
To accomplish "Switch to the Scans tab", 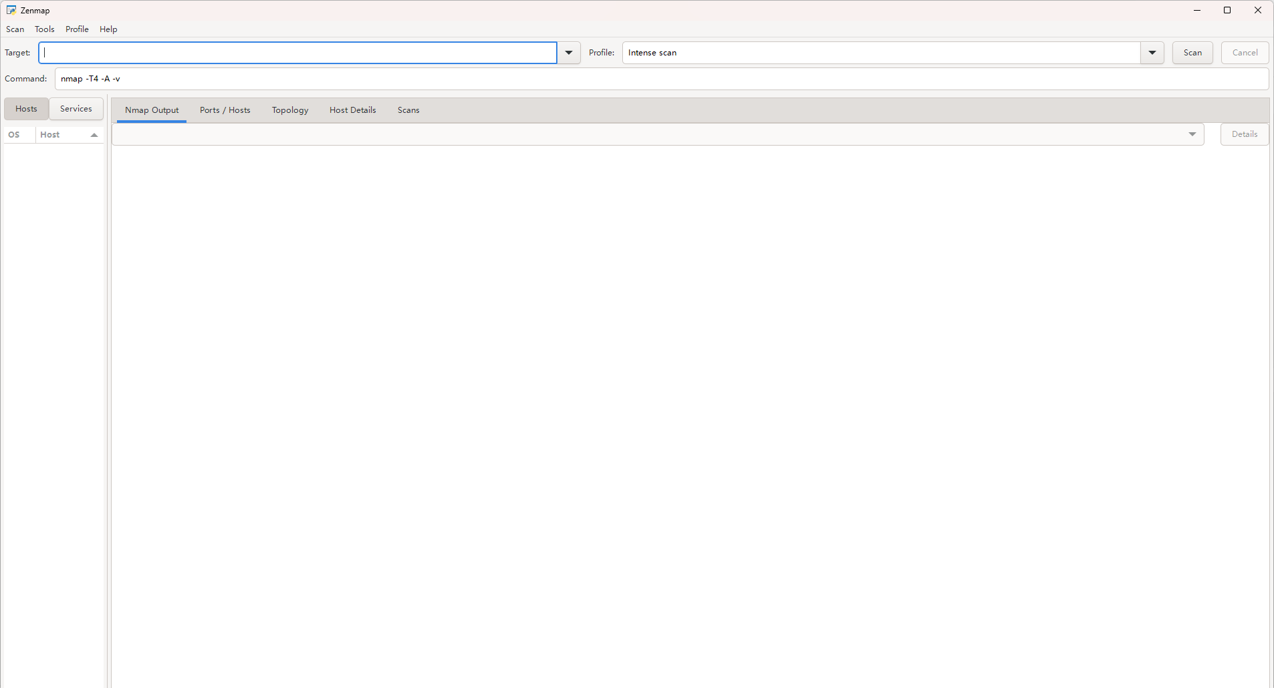I will pyautogui.click(x=408, y=110).
